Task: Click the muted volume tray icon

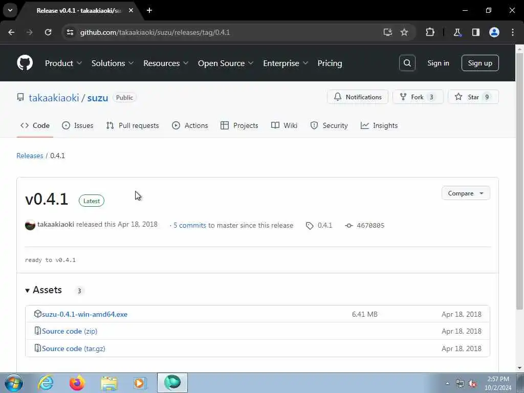Action: pyautogui.click(x=472, y=384)
